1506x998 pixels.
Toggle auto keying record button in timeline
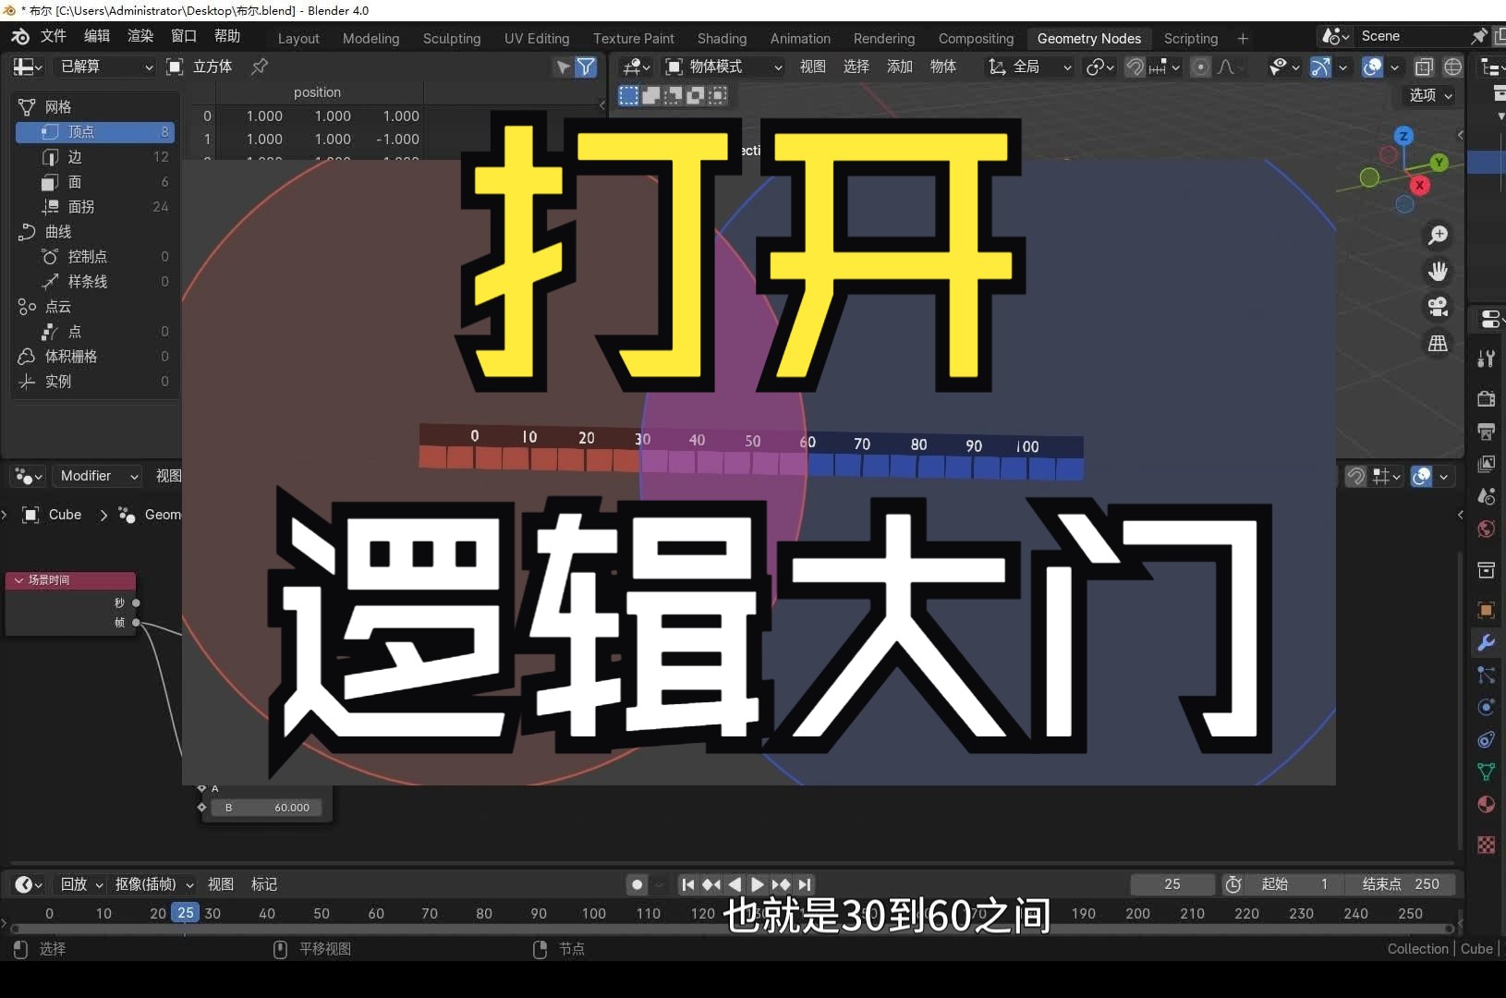pos(637,884)
